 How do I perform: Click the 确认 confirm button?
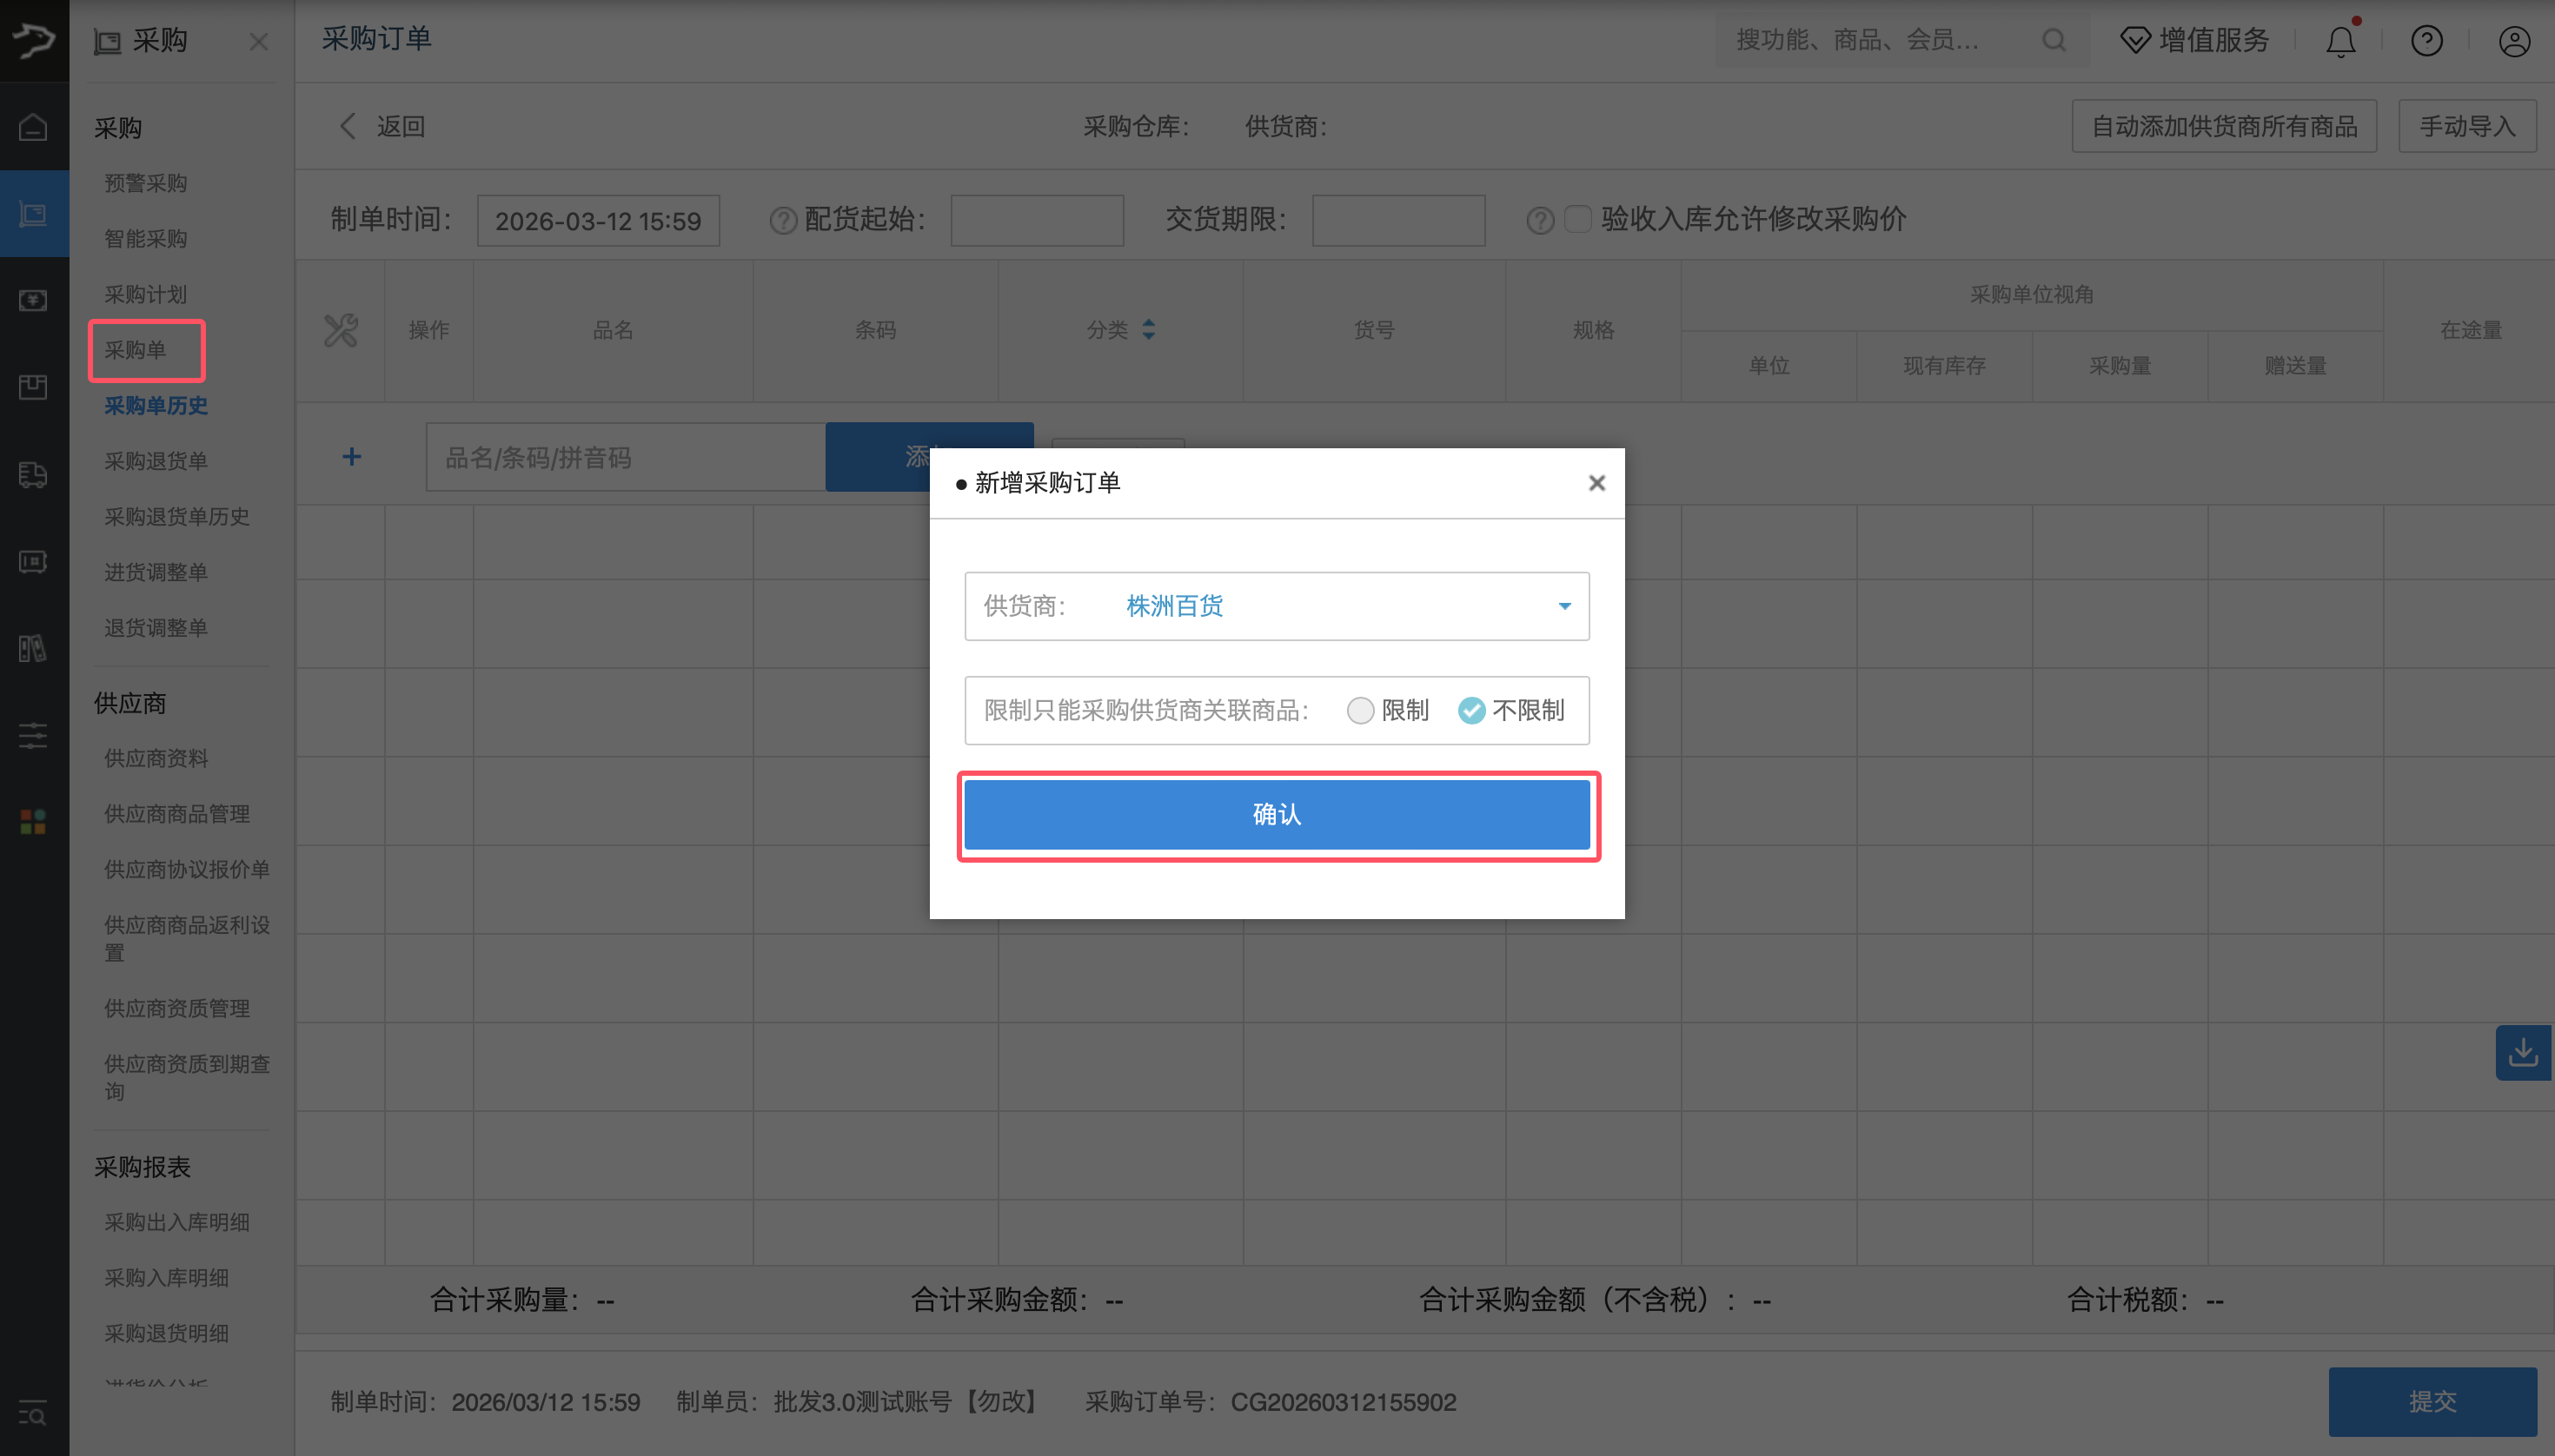[x=1277, y=814]
